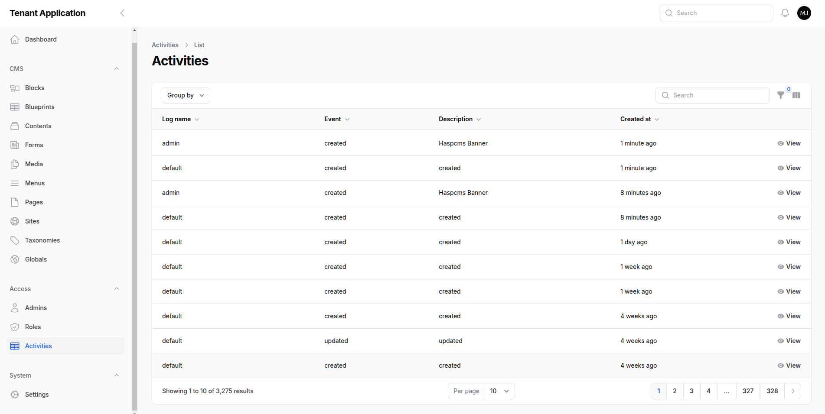The width and height of the screenshot is (825, 414).
Task: Toggle columns with the column manager icon
Action: [x=796, y=95]
